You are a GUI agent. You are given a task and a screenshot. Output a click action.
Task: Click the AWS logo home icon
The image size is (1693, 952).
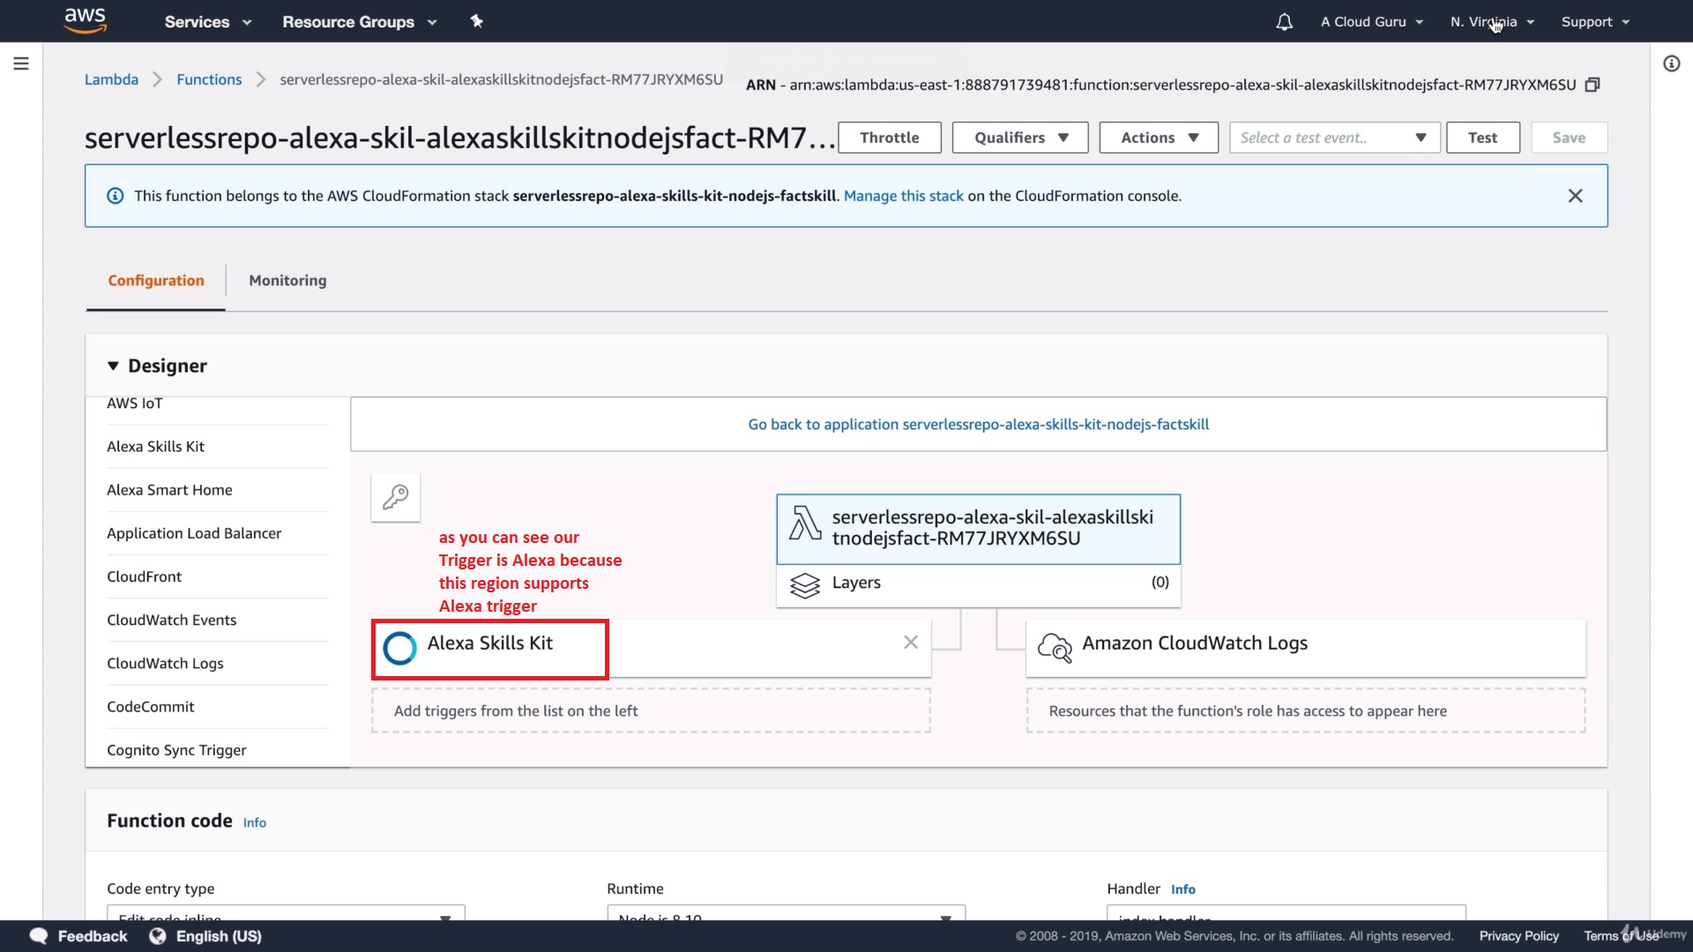[85, 20]
